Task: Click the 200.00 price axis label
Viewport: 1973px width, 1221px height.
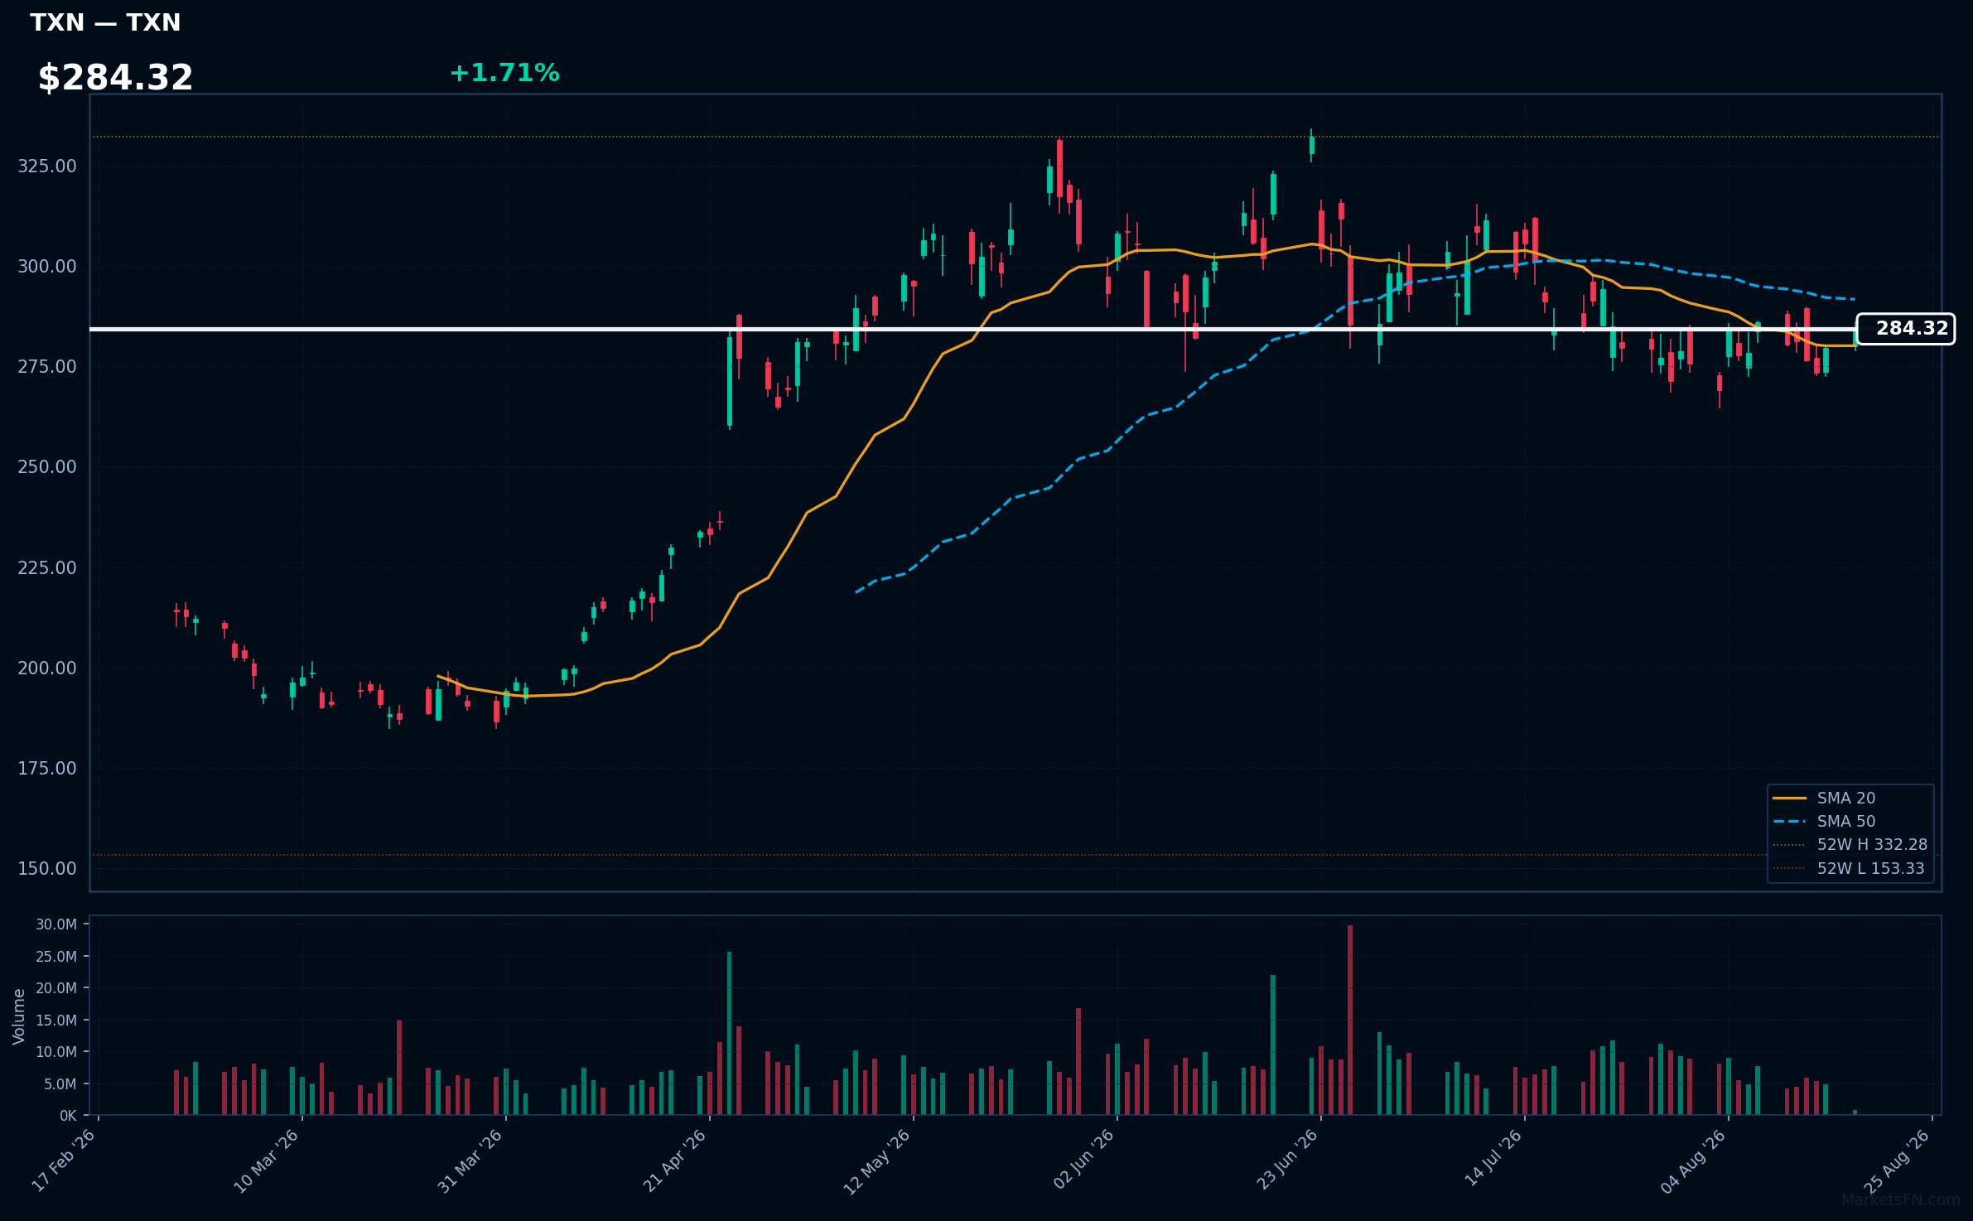Action: [47, 668]
